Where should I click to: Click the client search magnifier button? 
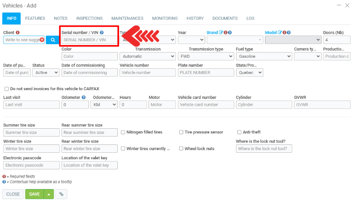click(x=52, y=40)
